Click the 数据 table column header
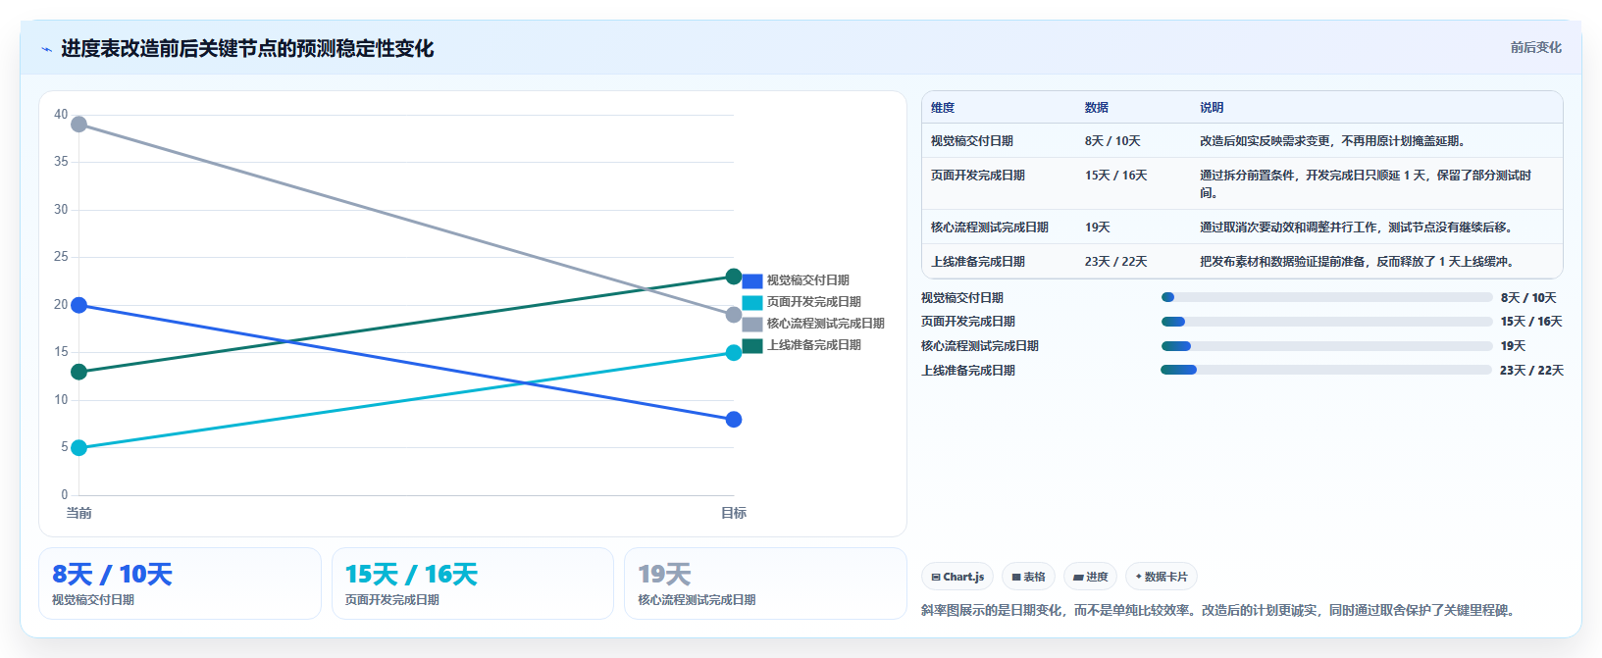The height and width of the screenshot is (658, 1602). pyautogui.click(x=1097, y=108)
